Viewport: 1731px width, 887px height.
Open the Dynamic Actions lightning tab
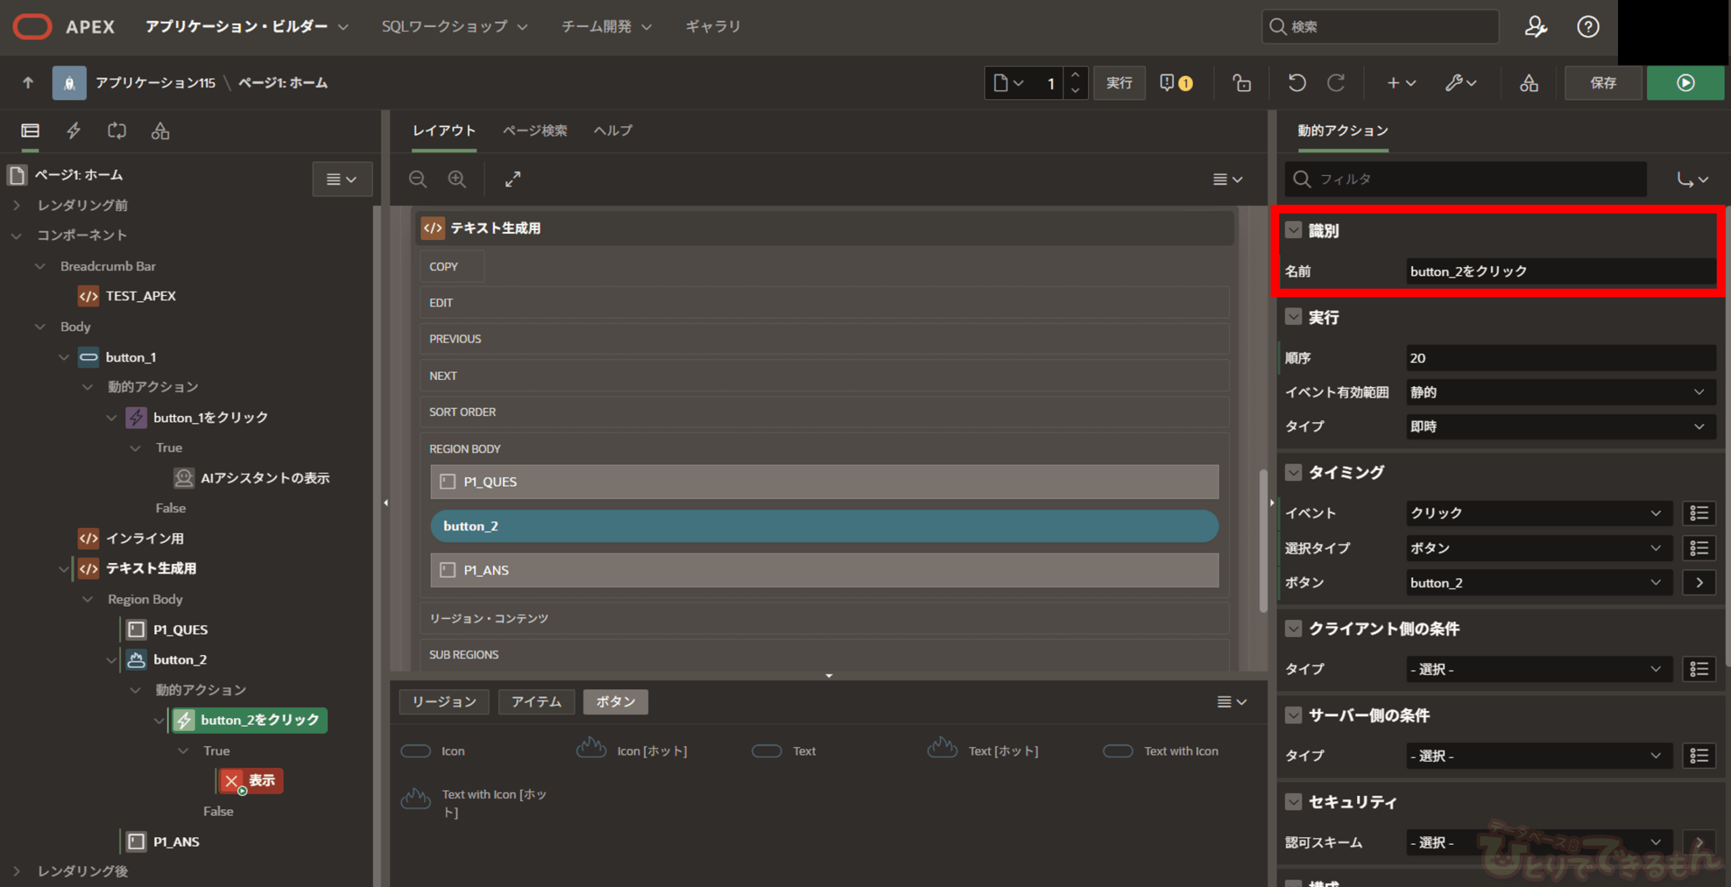click(x=74, y=130)
